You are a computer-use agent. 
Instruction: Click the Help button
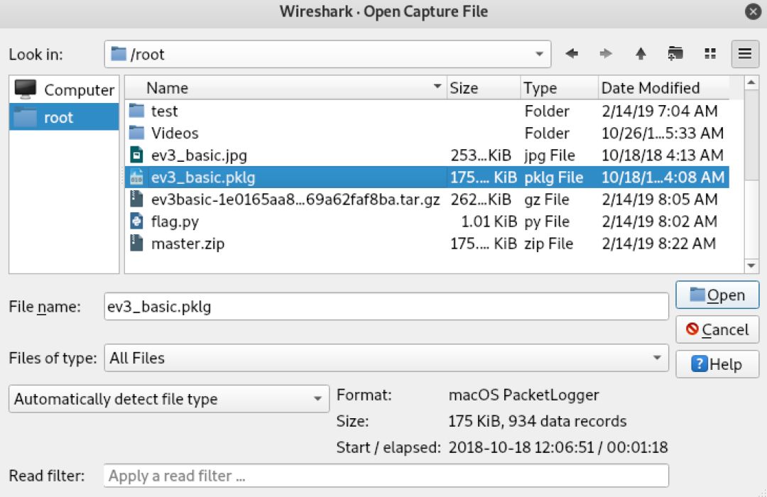[717, 364]
